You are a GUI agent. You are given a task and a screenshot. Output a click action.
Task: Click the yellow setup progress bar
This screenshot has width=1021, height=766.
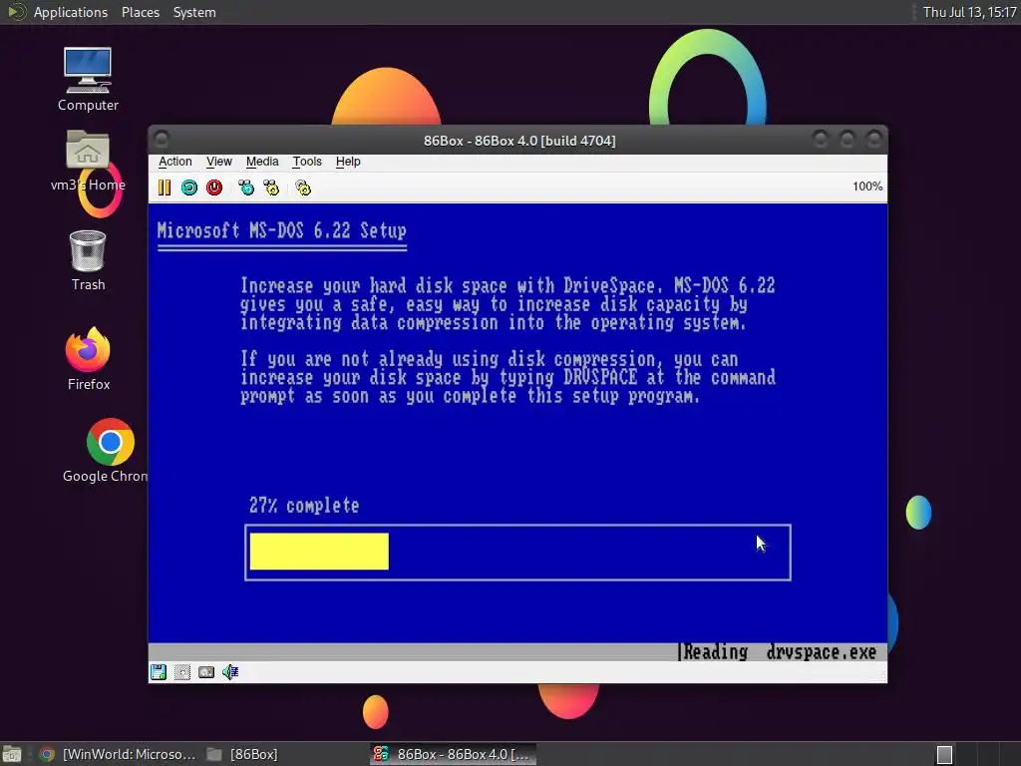tap(319, 551)
